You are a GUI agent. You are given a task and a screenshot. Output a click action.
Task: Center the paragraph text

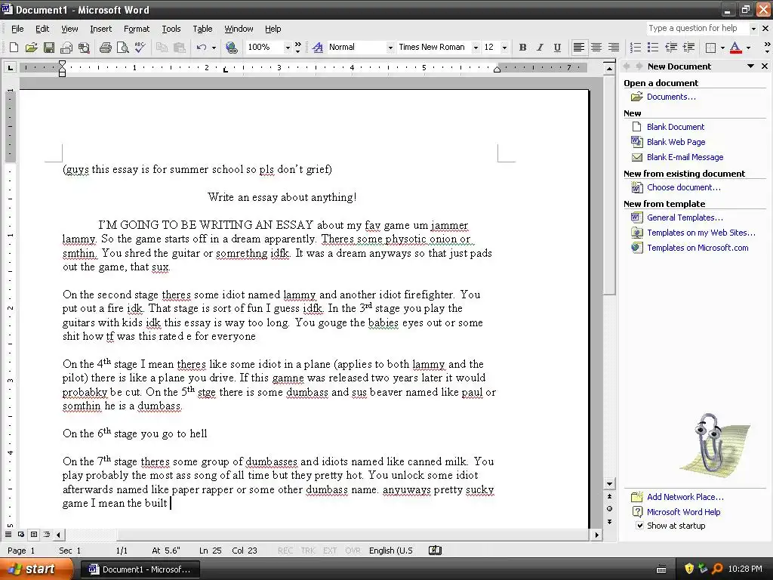(596, 48)
